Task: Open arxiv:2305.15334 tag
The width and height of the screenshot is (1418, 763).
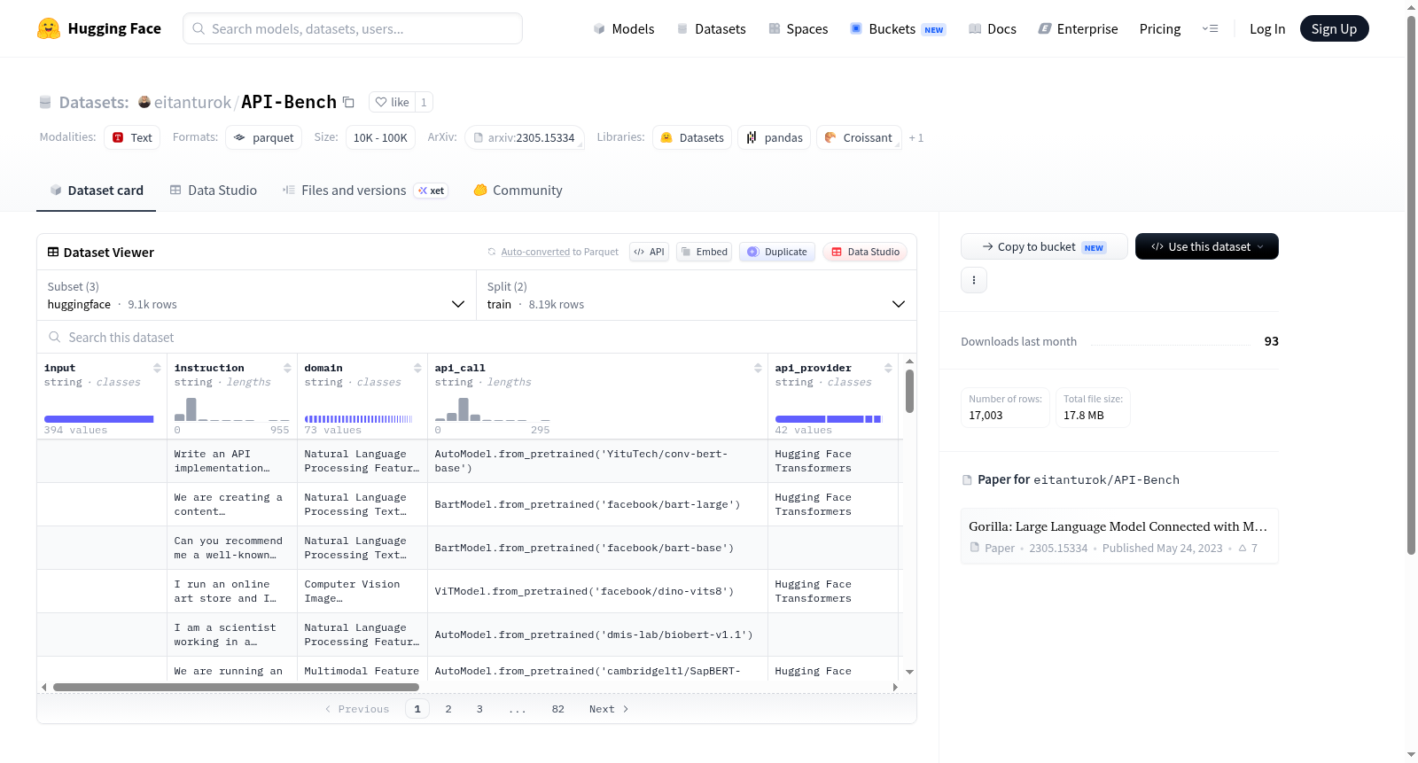Action: 524,137
